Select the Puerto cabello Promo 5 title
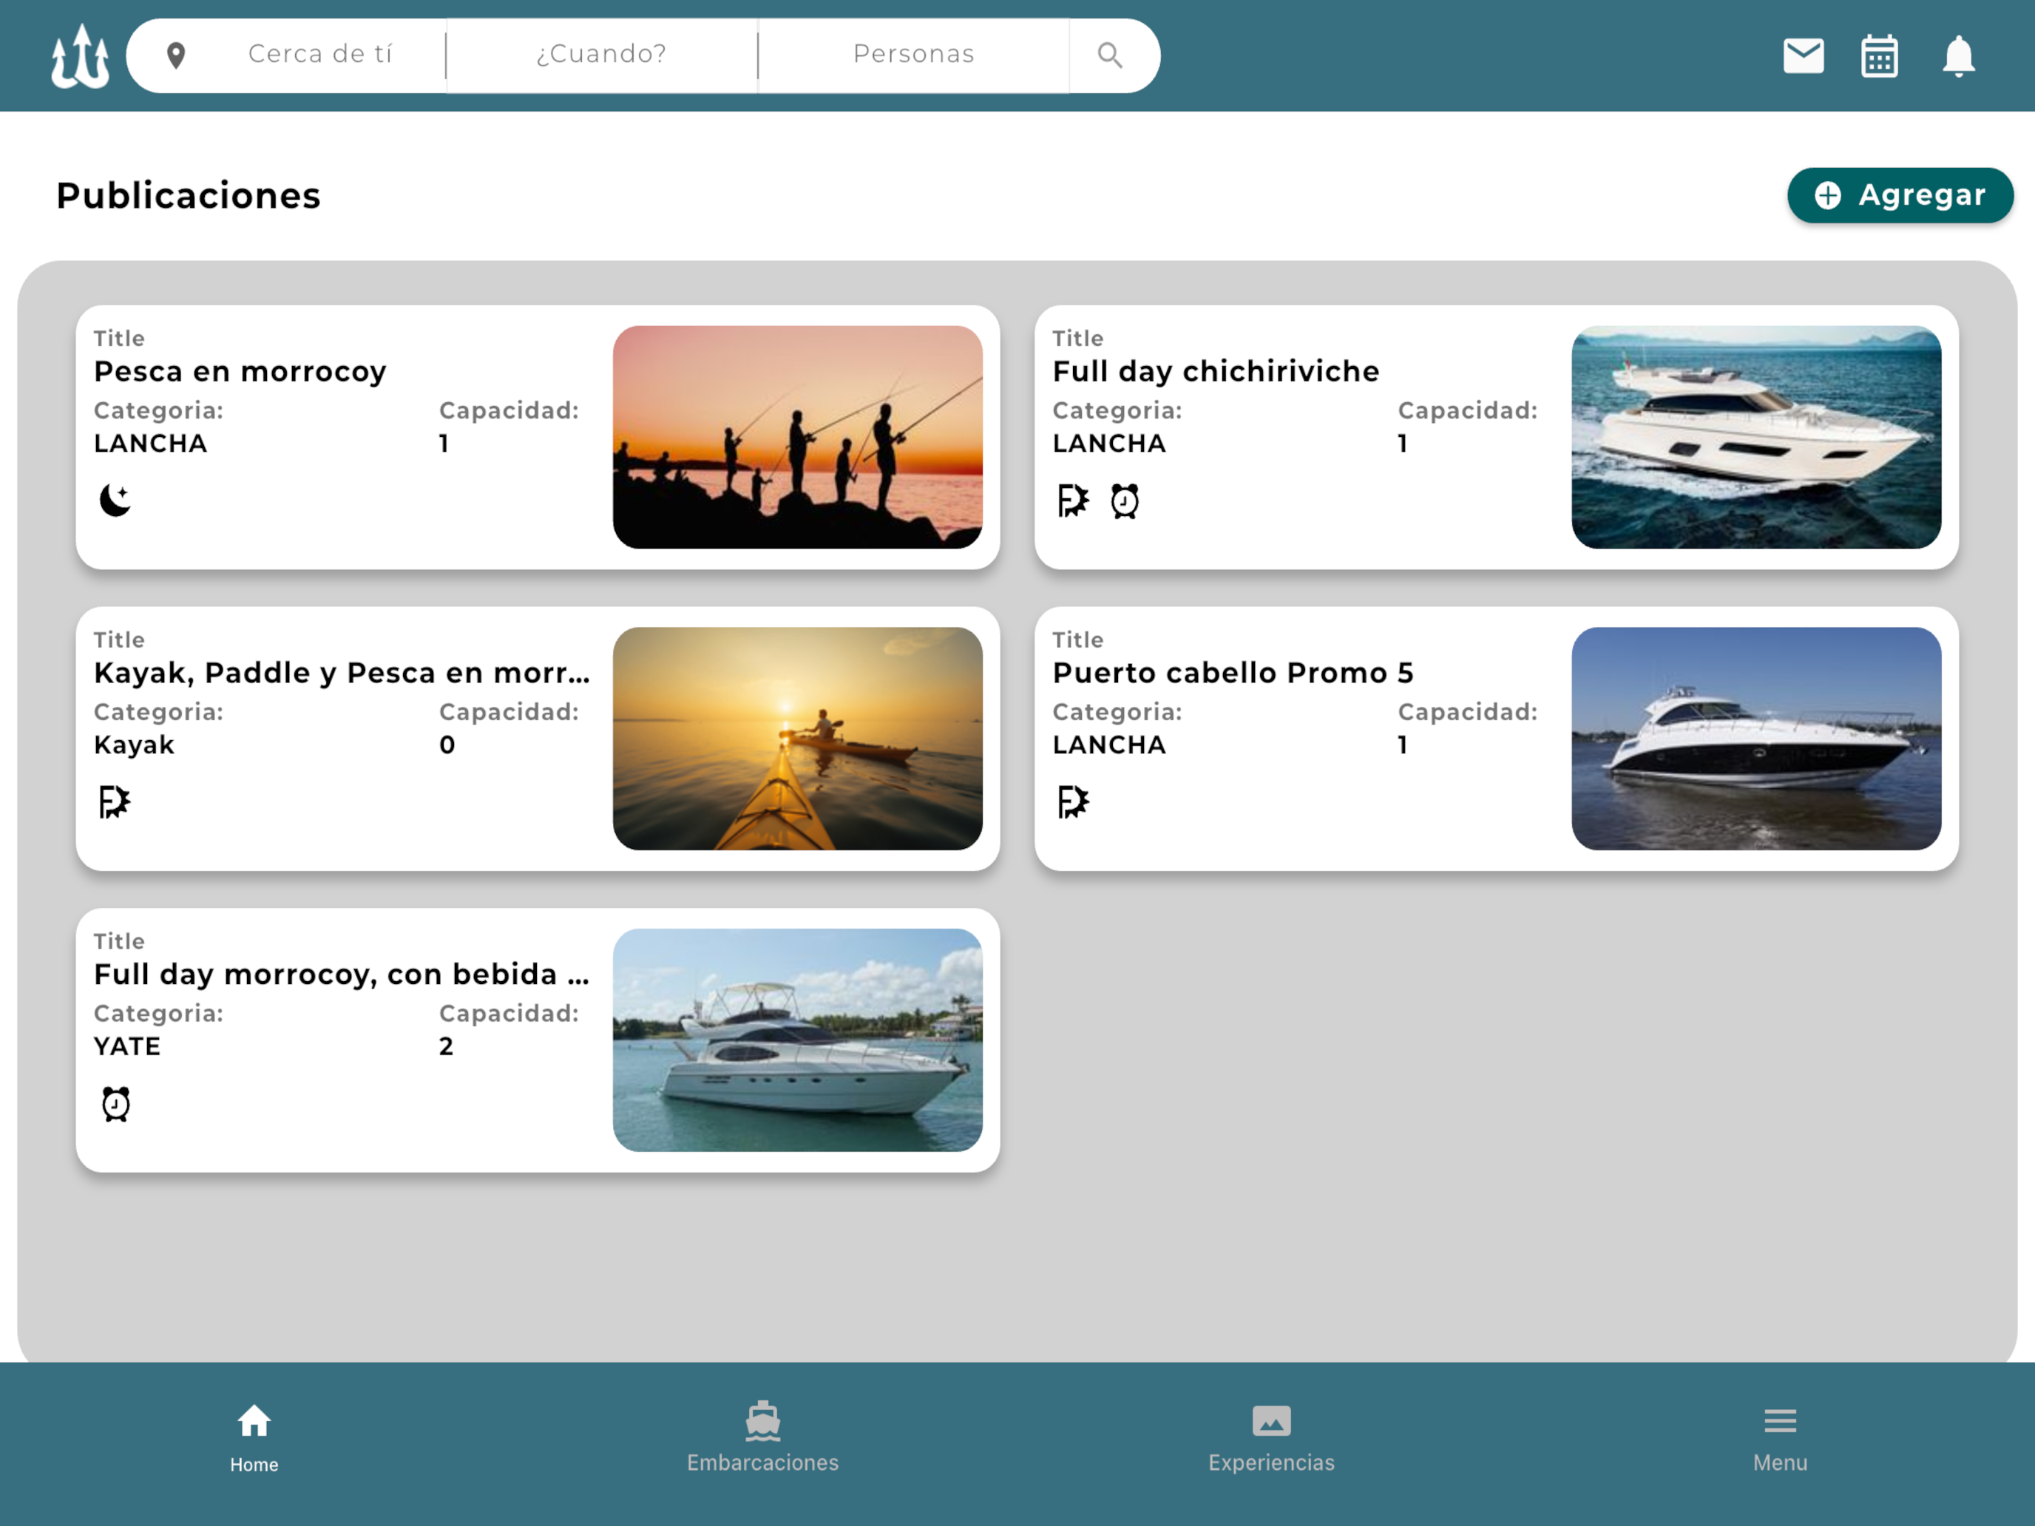This screenshot has height=1526, width=2035. (x=1233, y=674)
